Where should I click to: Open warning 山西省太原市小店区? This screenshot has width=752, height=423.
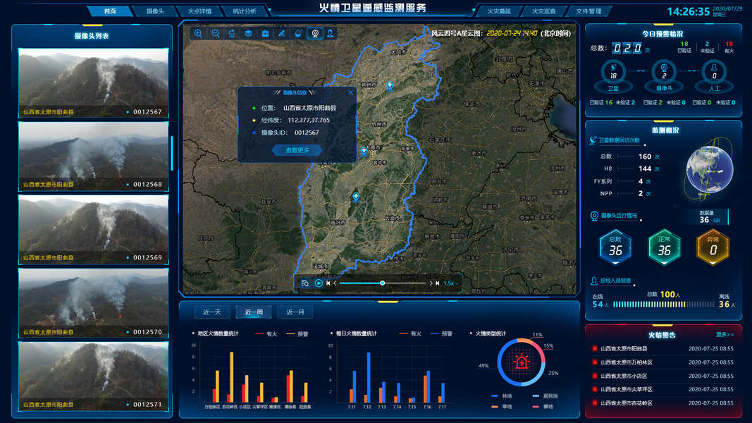[x=664, y=376]
